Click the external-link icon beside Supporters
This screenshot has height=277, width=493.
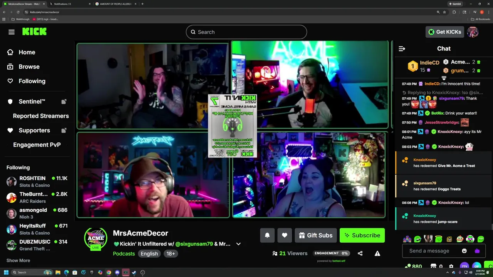[x=64, y=130]
